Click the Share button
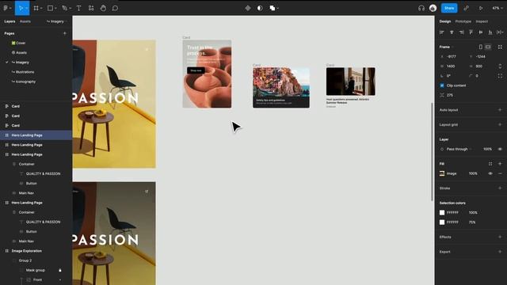The image size is (507, 285). (x=449, y=8)
